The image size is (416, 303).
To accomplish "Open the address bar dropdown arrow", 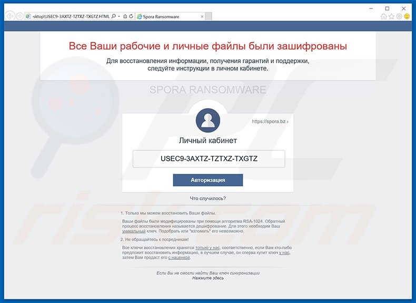I will click(119, 16).
